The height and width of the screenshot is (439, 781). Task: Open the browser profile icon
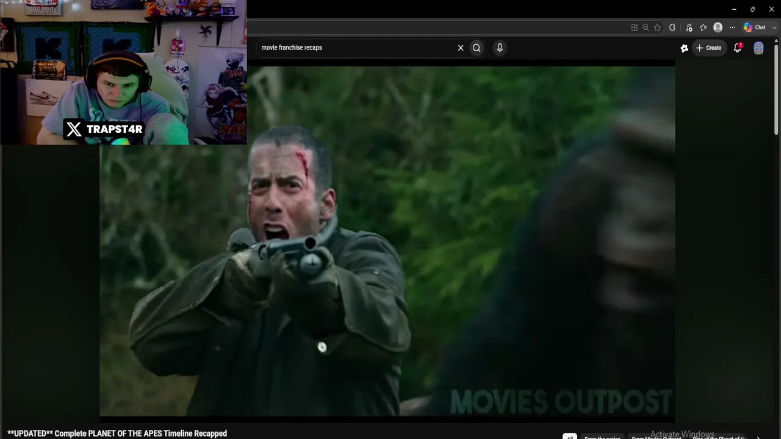point(718,27)
